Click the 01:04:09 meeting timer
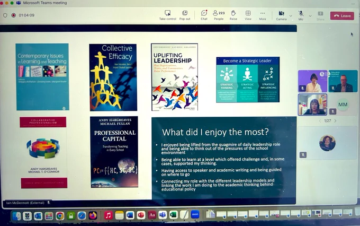 (26, 15)
